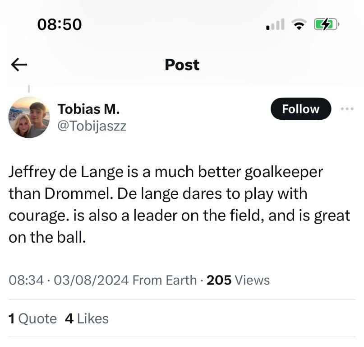This screenshot has width=364, height=347.
Task: Tap the cellular signal bars icon
Action: tap(275, 25)
